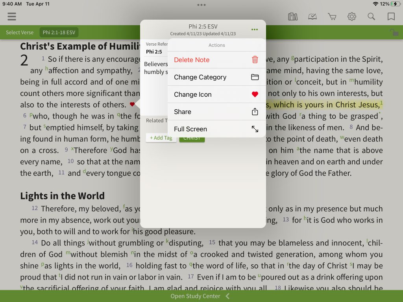Image resolution: width=403 pixels, height=302 pixels.
Task: Tap the search magnifier icon
Action: [371, 17]
